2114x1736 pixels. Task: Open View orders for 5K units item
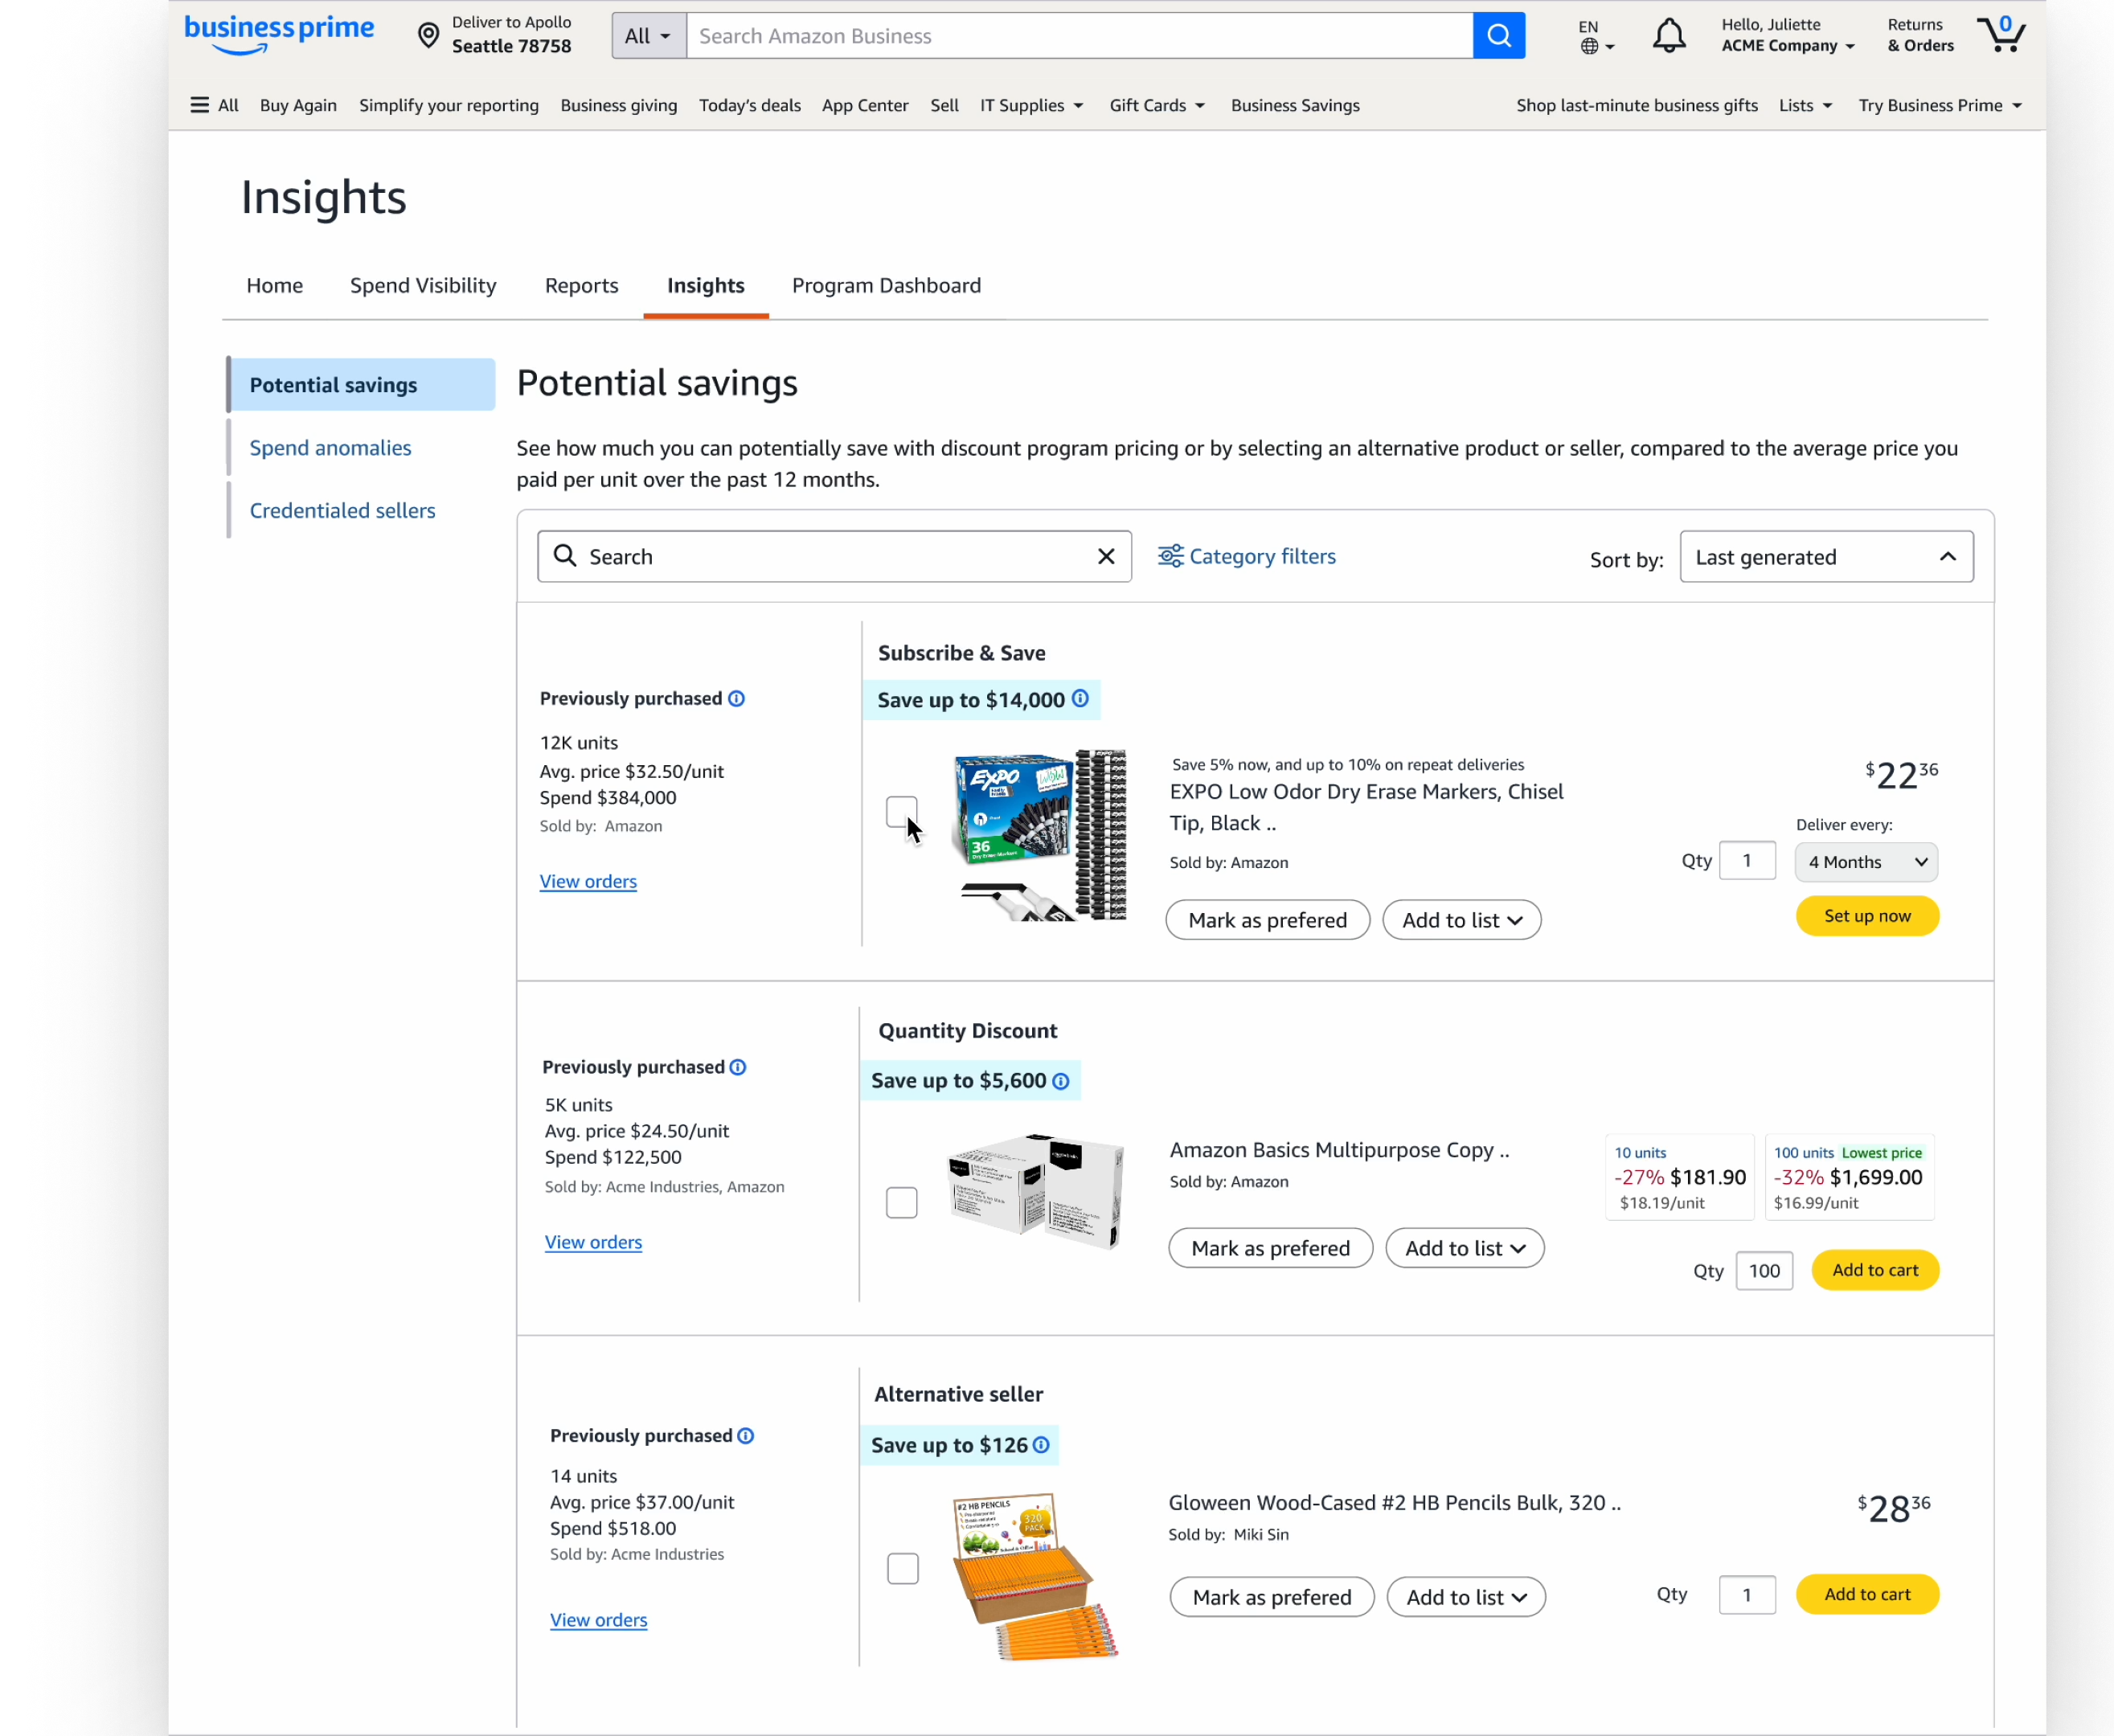tap(593, 1242)
